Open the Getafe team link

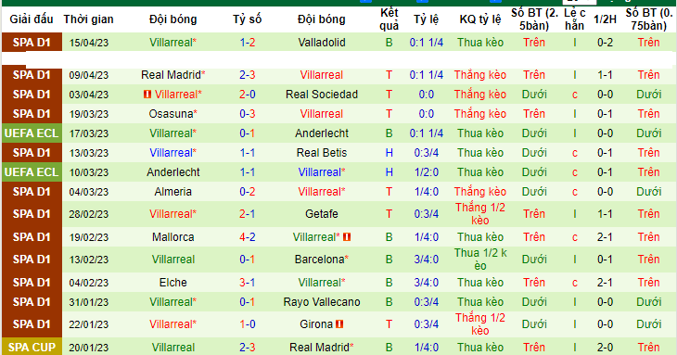click(322, 213)
